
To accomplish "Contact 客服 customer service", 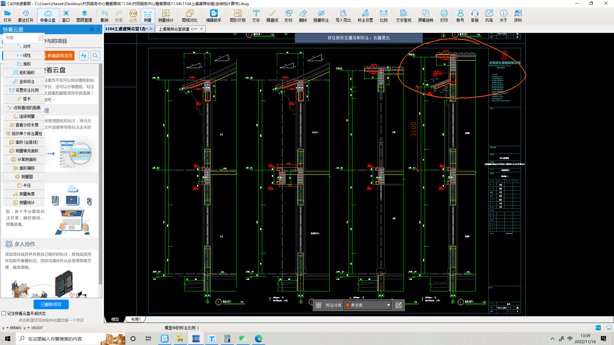I will tap(475, 16).
